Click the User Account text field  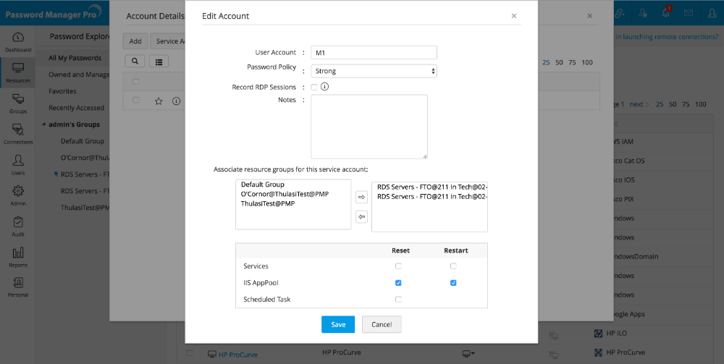tap(374, 52)
